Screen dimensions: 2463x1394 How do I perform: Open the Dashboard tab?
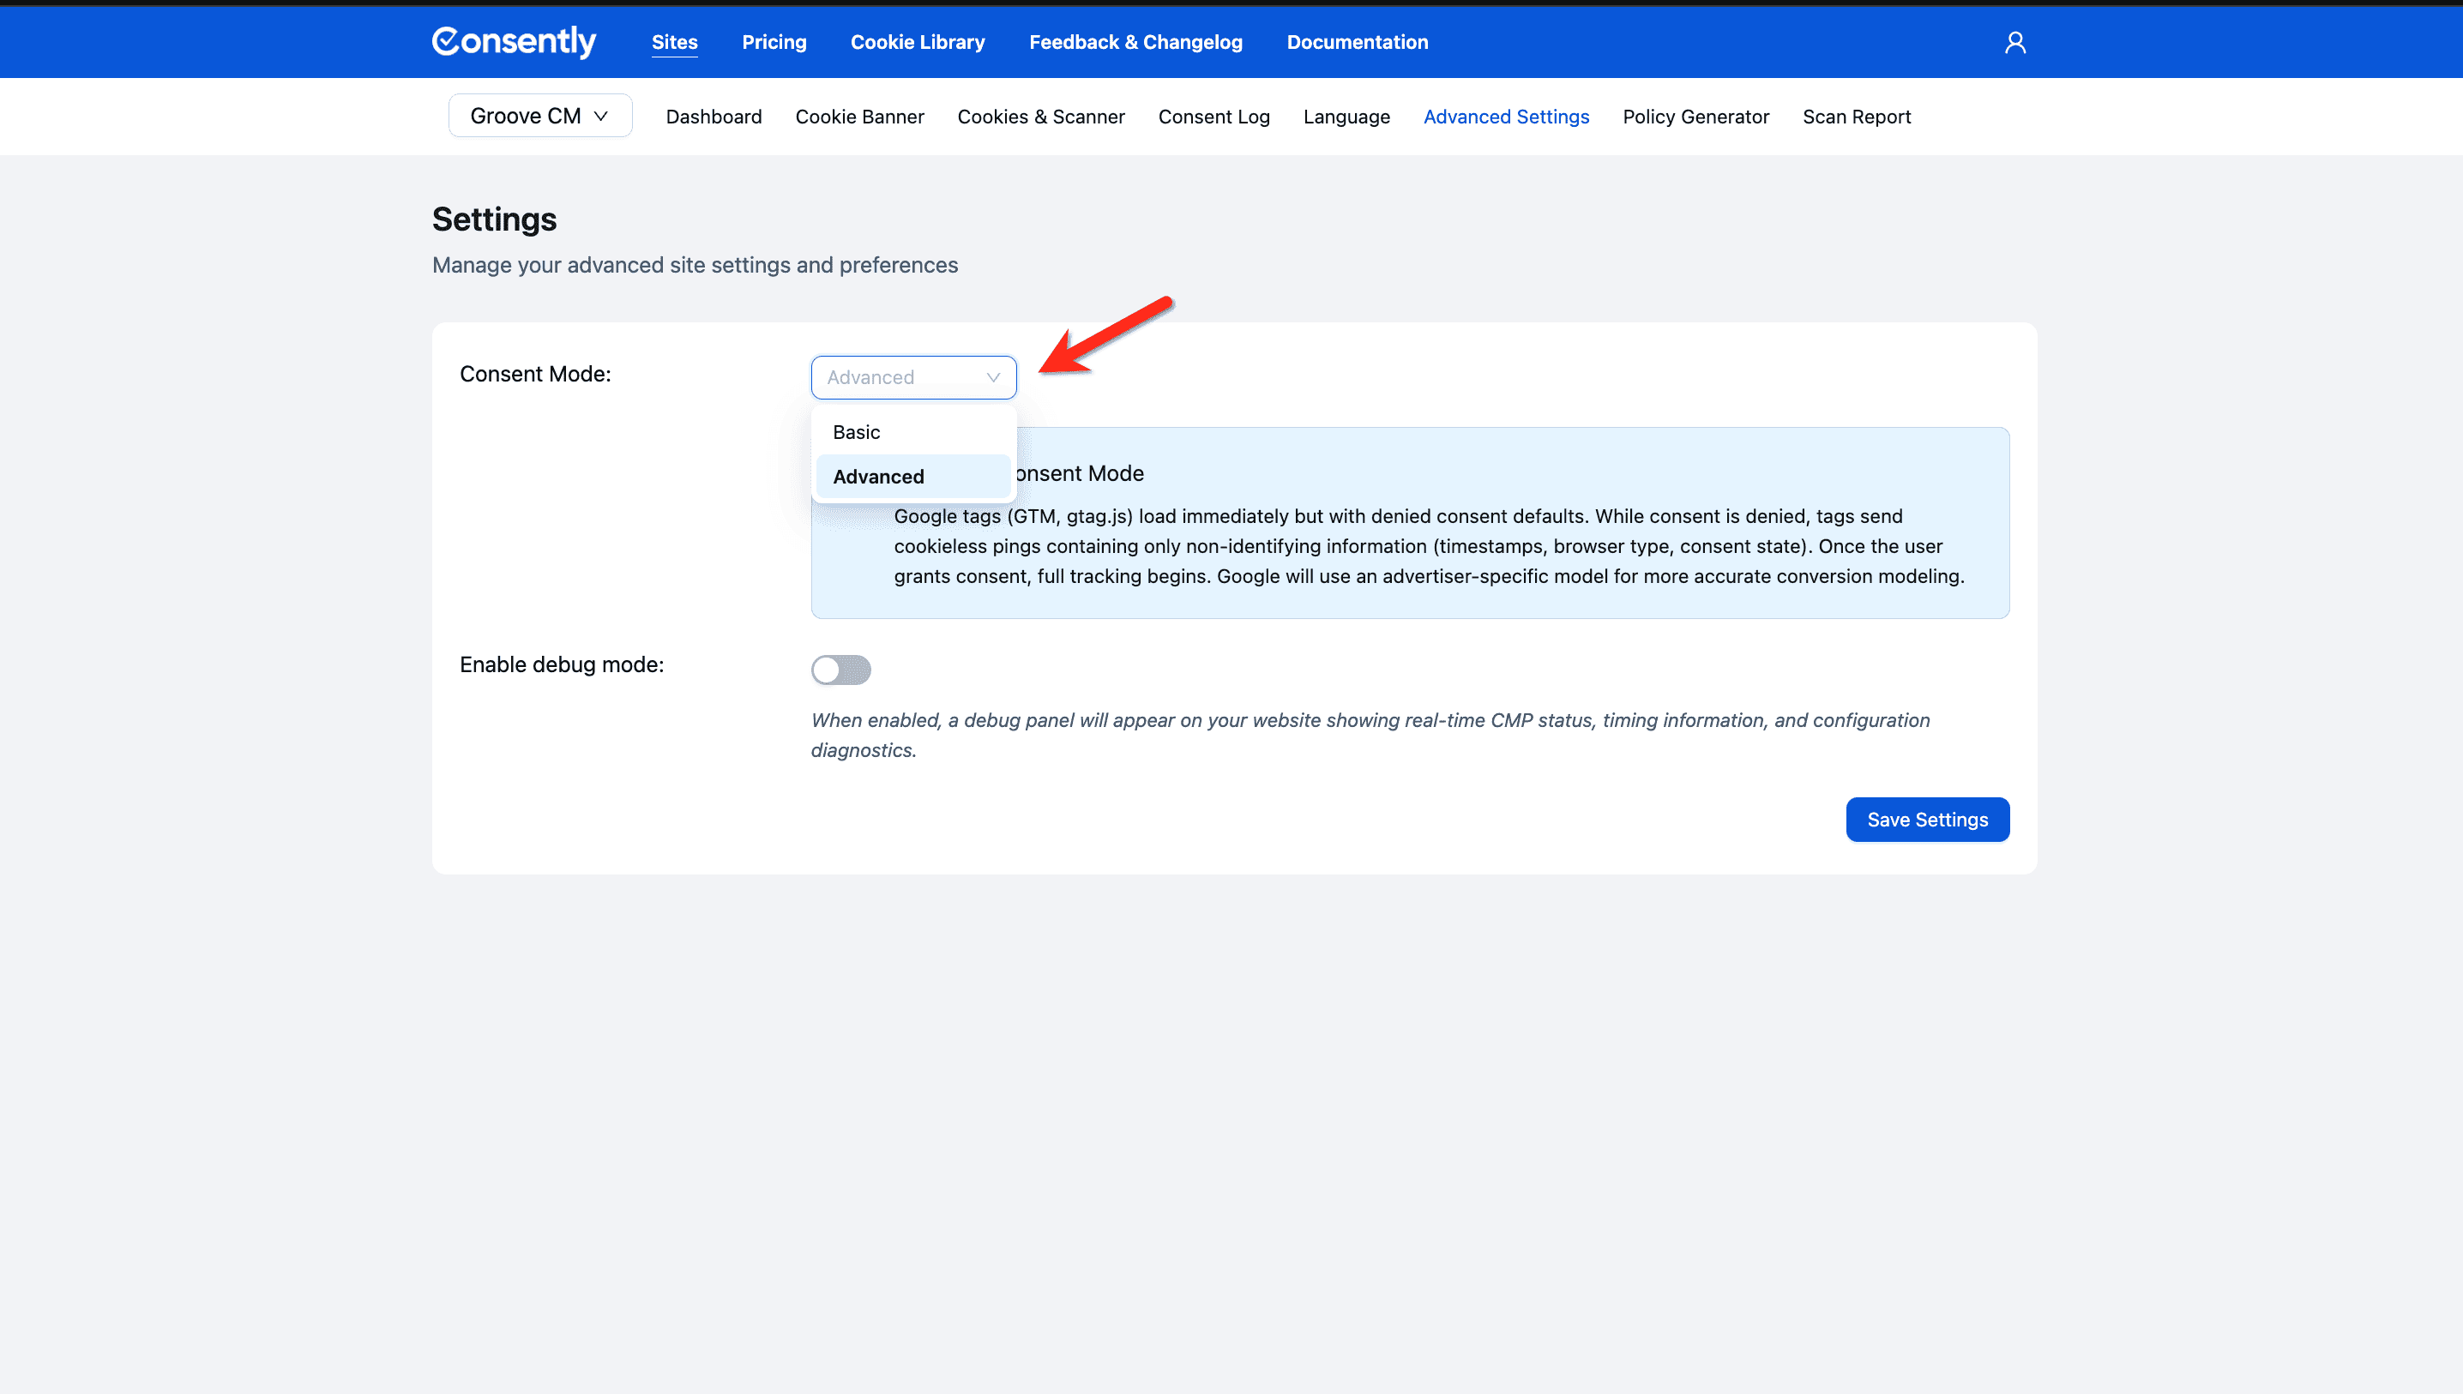[714, 117]
